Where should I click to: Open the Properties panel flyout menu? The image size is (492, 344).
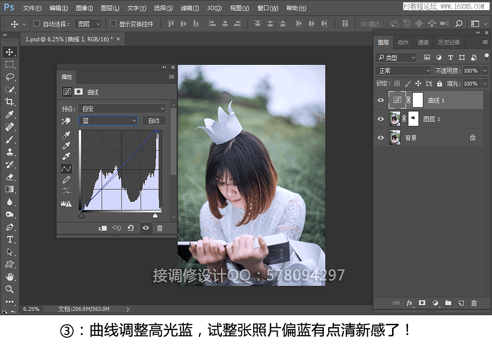tap(172, 76)
